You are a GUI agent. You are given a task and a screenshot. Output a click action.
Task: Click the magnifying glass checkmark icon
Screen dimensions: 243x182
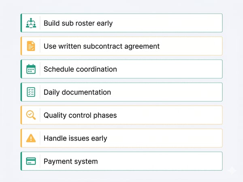31,115
